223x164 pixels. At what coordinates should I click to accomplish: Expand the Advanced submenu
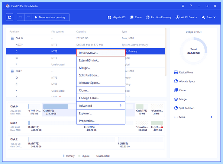[x=101, y=105]
